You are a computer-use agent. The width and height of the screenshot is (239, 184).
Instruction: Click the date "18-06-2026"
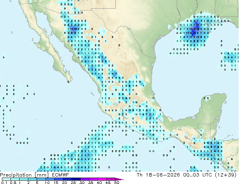pos(163,175)
